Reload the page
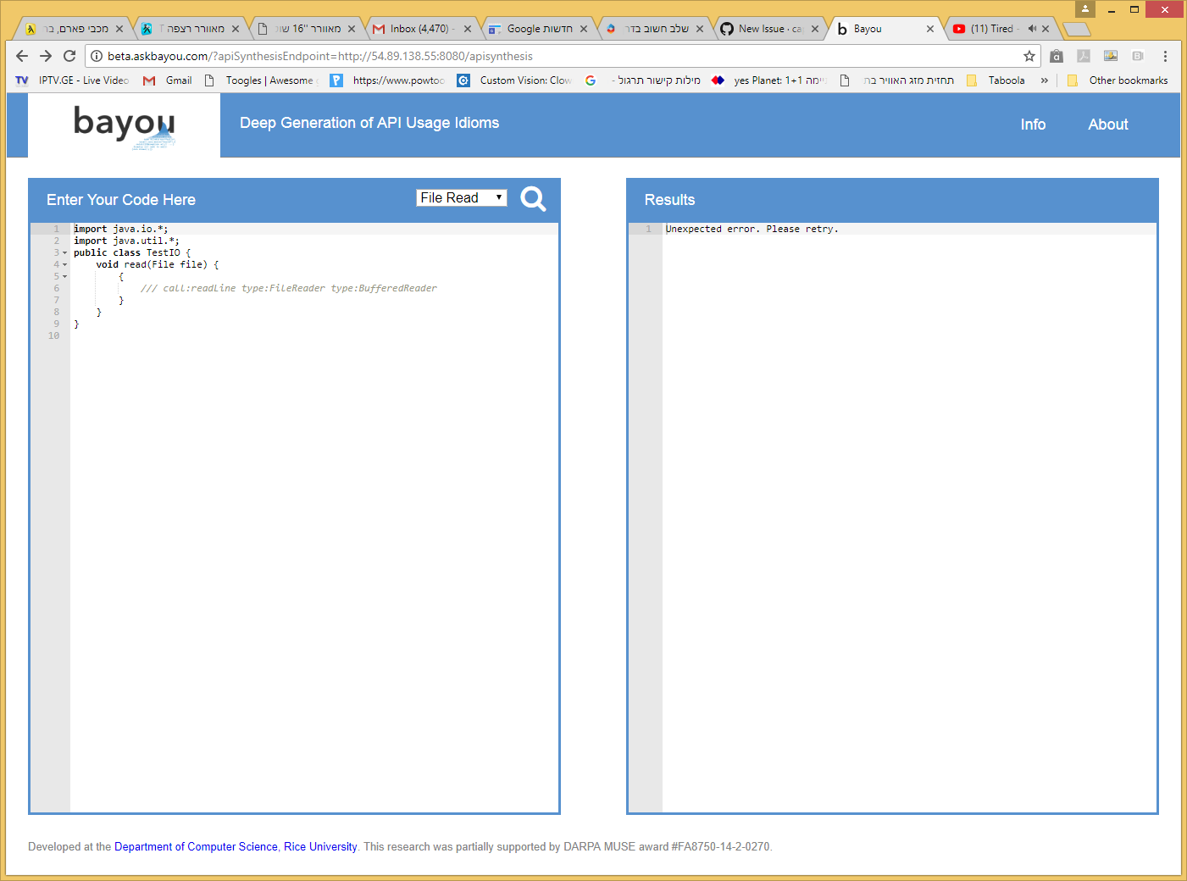This screenshot has width=1187, height=881. (69, 56)
